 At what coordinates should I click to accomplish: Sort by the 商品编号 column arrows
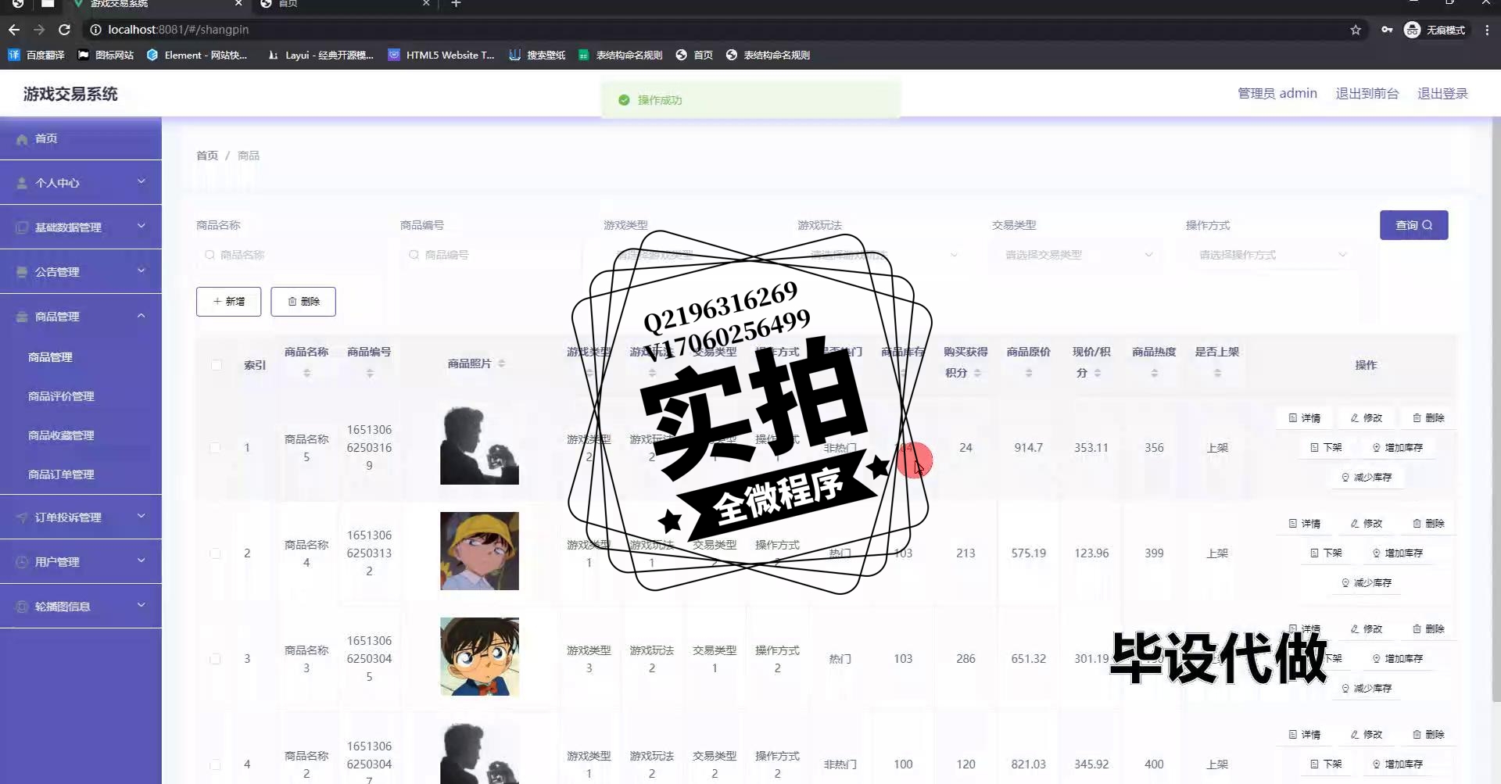[370, 374]
